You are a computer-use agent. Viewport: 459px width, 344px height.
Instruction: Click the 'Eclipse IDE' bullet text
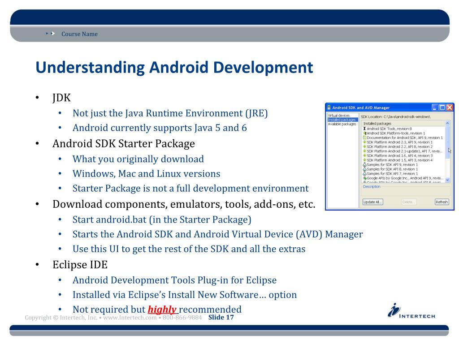point(80,265)
